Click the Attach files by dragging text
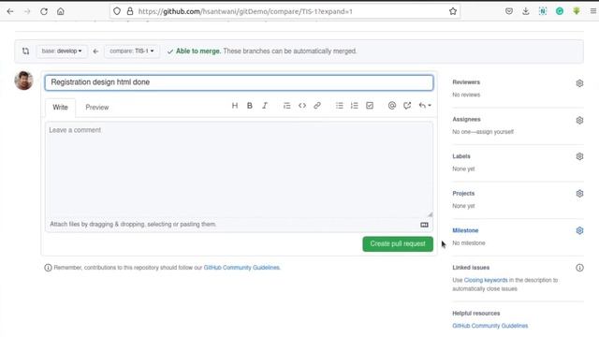The width and height of the screenshot is (599, 337). tap(133, 225)
